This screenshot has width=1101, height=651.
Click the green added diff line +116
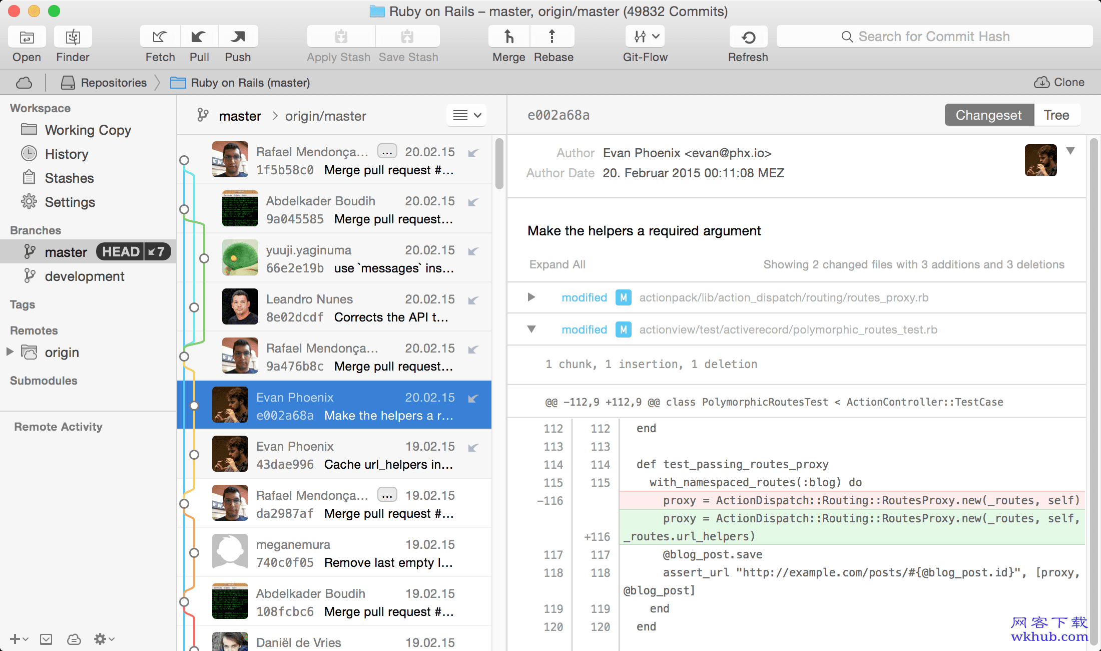(852, 527)
